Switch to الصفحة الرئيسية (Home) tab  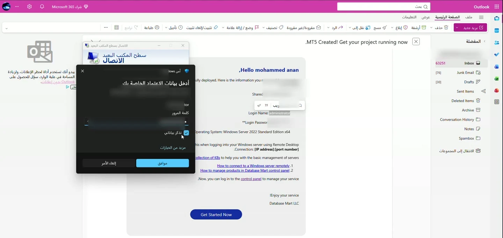click(x=447, y=17)
